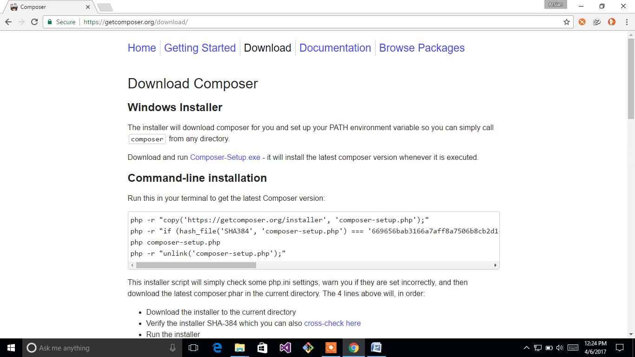
Task: Open the Windows Start menu
Action: pos(11,348)
